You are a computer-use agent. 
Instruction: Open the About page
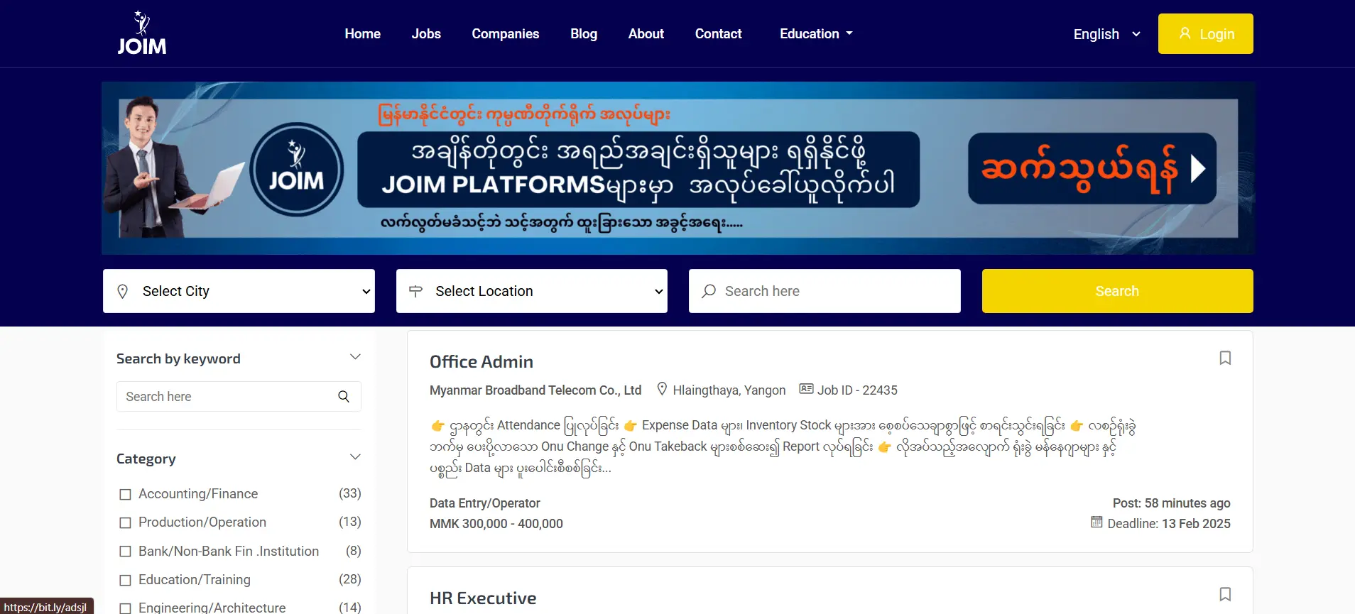pos(646,33)
